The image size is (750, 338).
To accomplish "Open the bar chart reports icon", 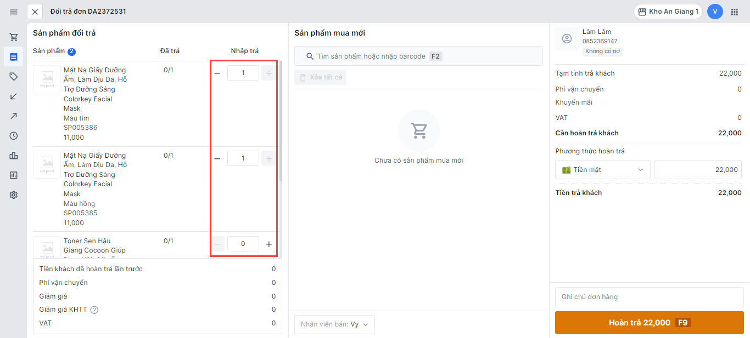I will click(x=14, y=156).
